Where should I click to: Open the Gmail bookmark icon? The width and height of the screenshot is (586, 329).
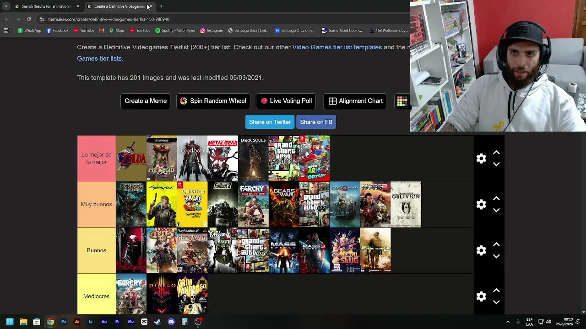pos(102,31)
